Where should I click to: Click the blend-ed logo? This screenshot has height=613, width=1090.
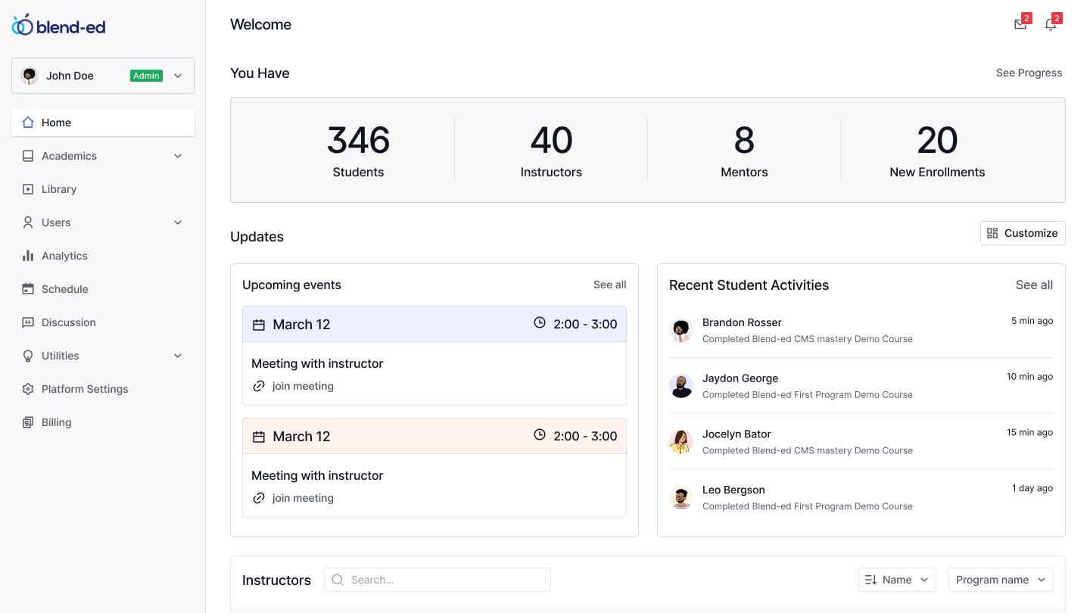click(59, 26)
